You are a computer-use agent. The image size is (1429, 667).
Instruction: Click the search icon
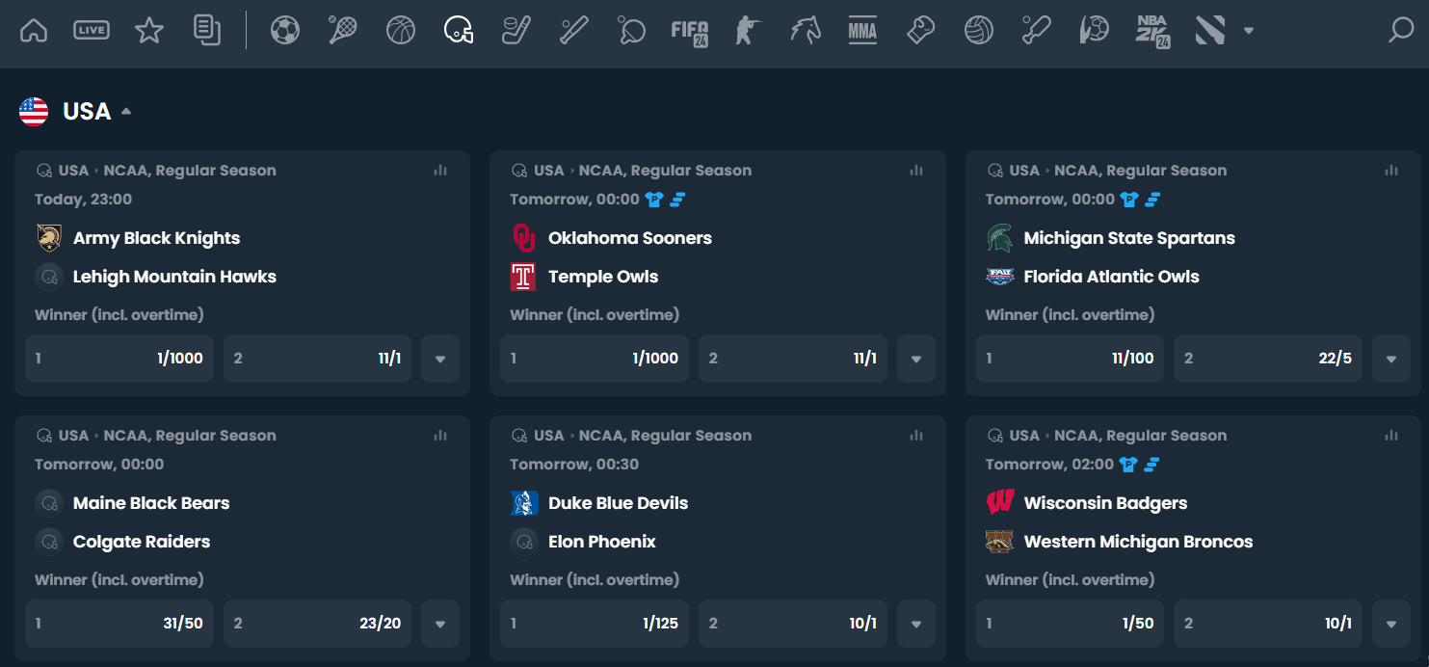click(1400, 30)
